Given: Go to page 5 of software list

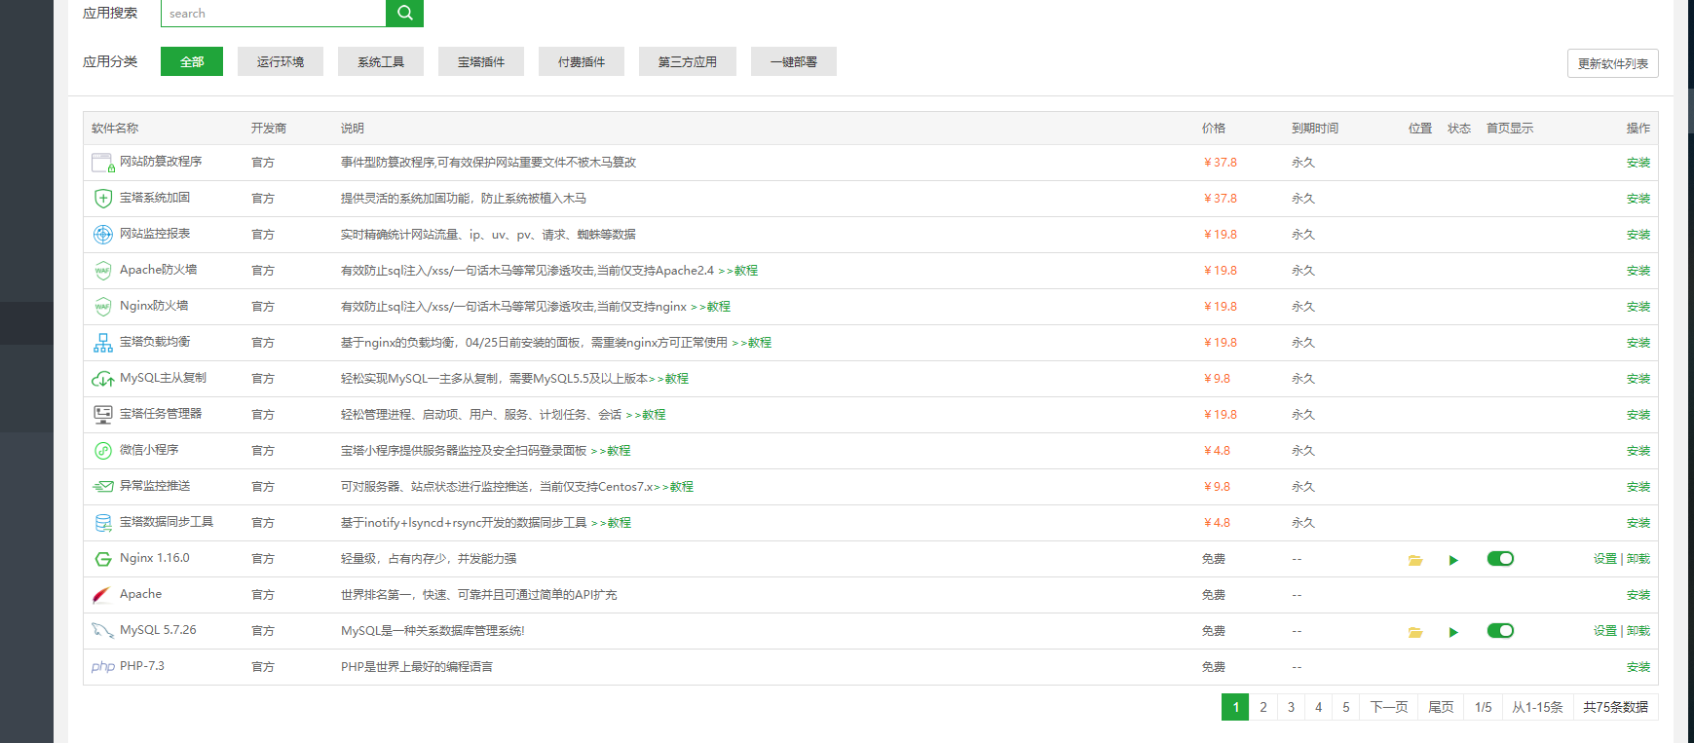Looking at the screenshot, I should point(1346,707).
